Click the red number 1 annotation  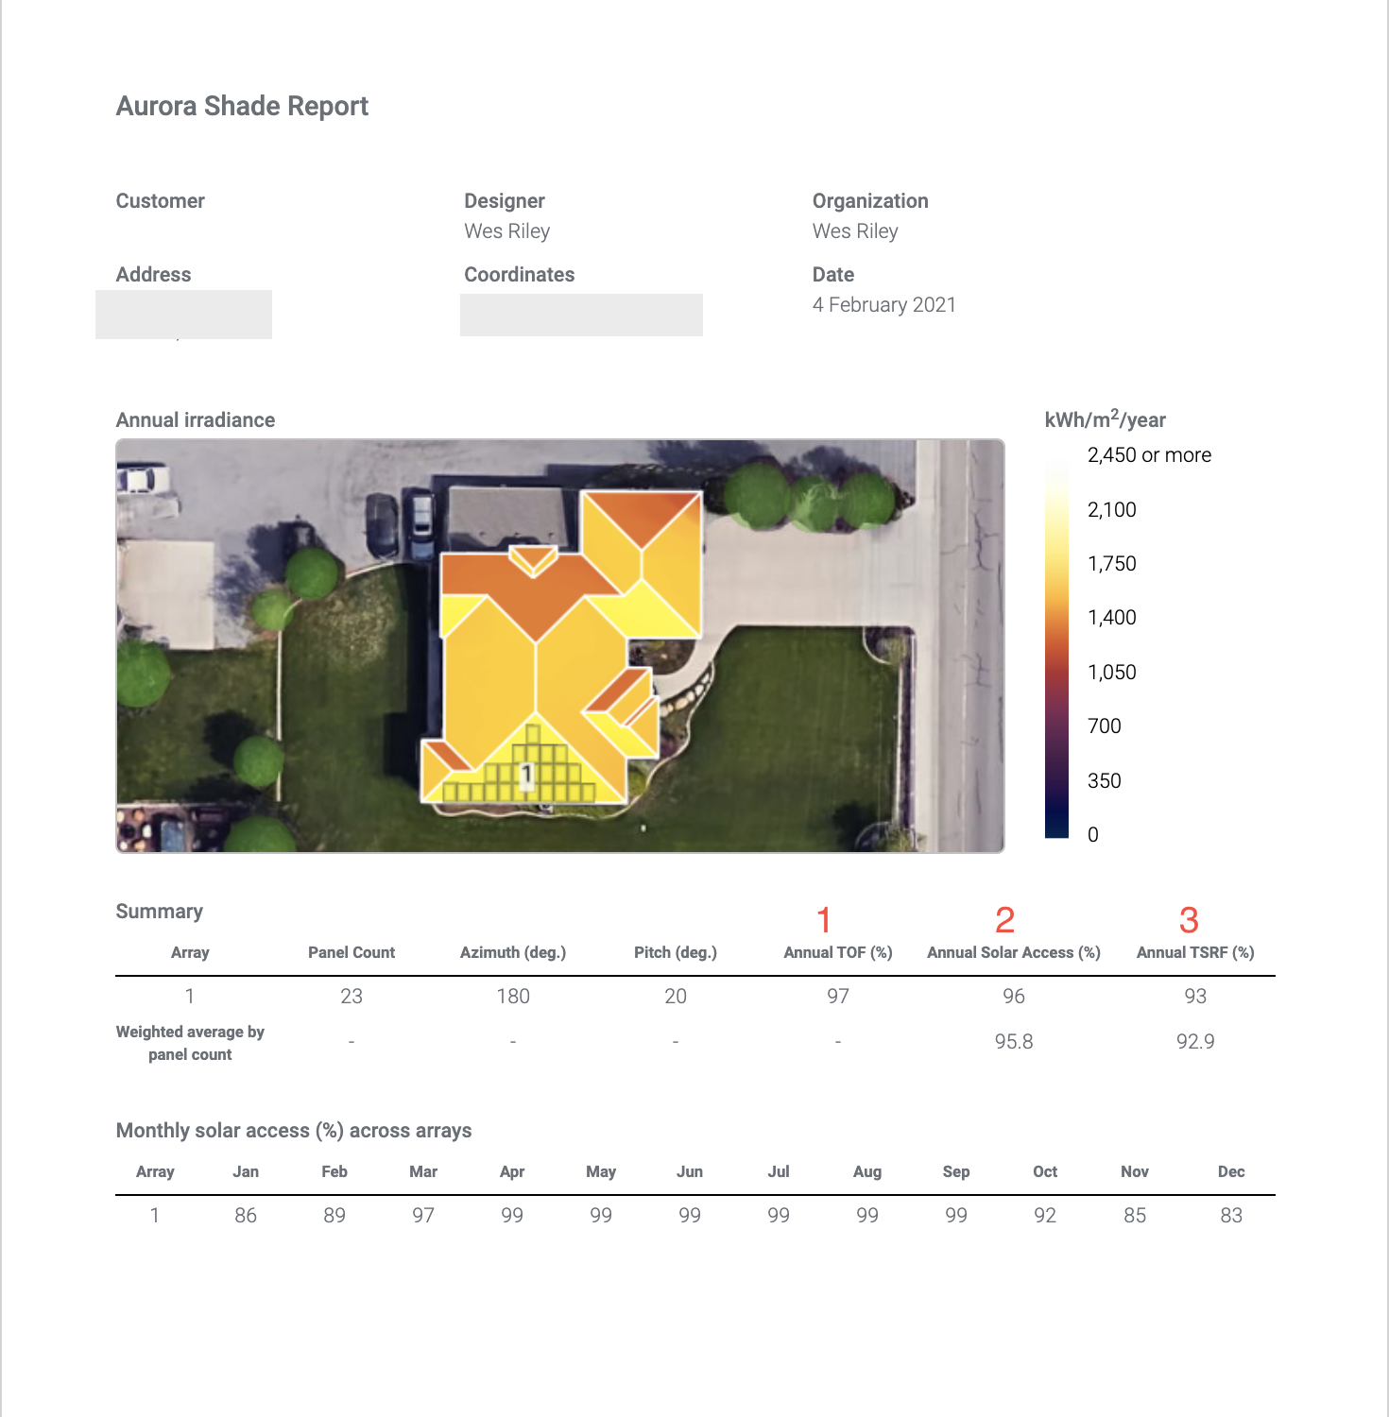pyautogui.click(x=824, y=920)
